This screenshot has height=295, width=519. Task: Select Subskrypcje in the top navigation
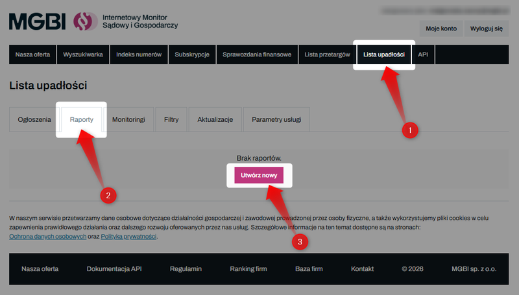[192, 54]
